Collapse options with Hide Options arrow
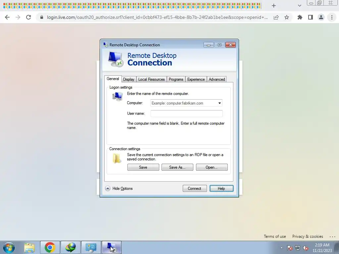Image resolution: width=339 pixels, height=254 pixels. [108, 188]
